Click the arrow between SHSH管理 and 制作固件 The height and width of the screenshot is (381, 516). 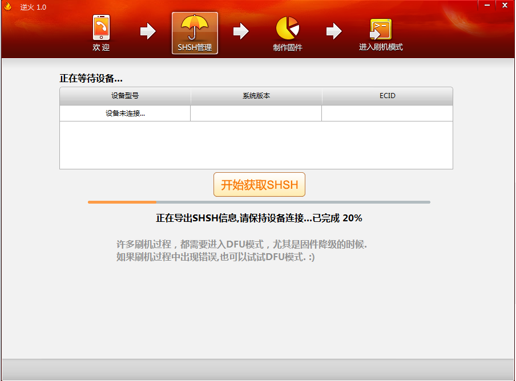click(x=241, y=31)
